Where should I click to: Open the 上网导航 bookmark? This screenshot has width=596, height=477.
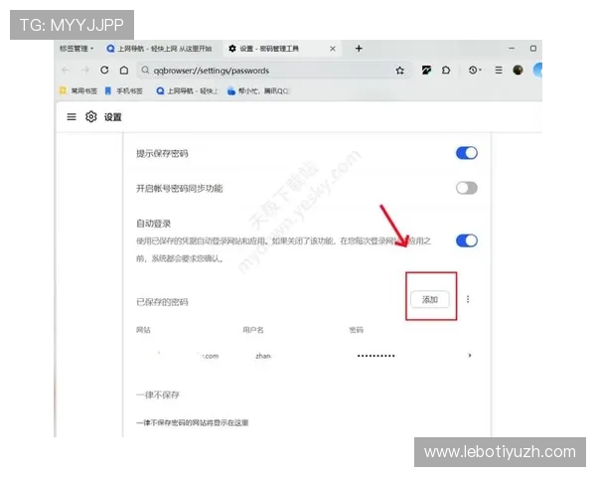point(188,90)
